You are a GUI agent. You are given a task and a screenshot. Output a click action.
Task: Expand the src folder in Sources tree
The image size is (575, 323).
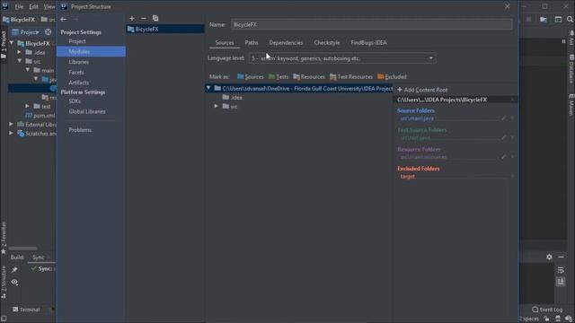[216, 106]
